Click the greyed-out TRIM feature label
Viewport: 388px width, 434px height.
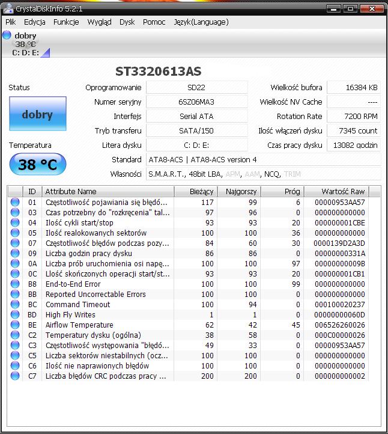(x=293, y=174)
